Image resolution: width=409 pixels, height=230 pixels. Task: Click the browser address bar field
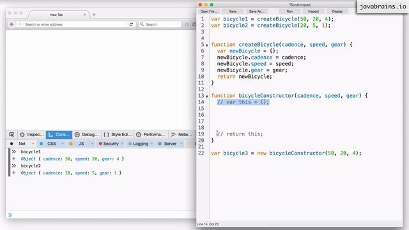[75, 24]
